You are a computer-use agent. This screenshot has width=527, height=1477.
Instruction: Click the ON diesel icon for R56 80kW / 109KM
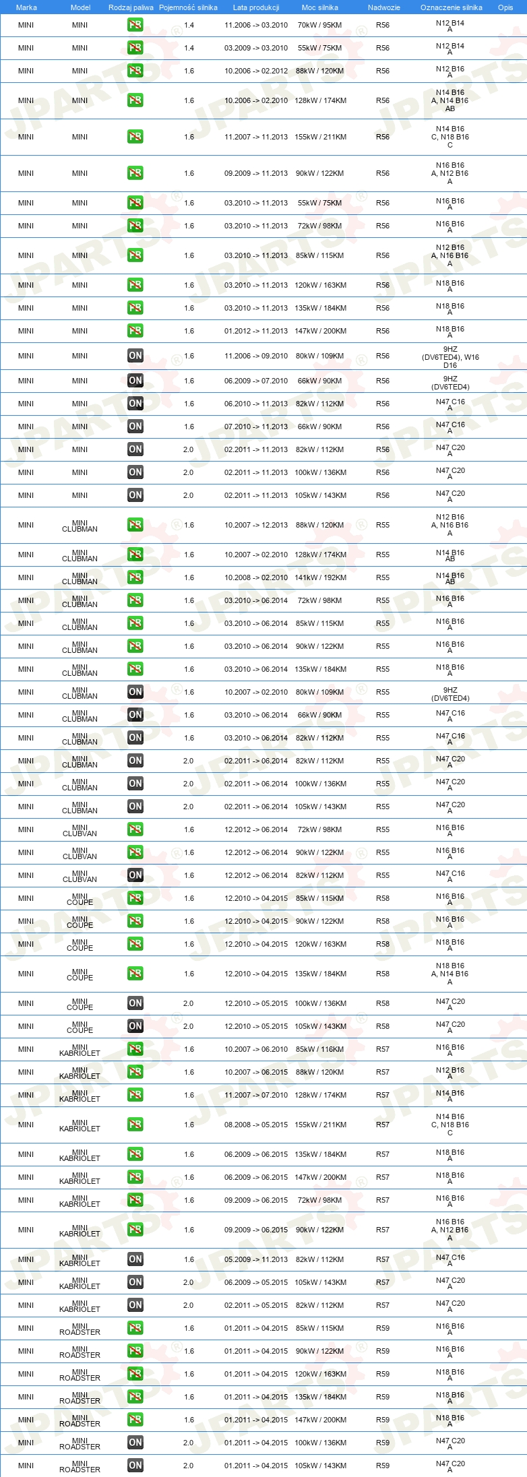[x=135, y=356]
